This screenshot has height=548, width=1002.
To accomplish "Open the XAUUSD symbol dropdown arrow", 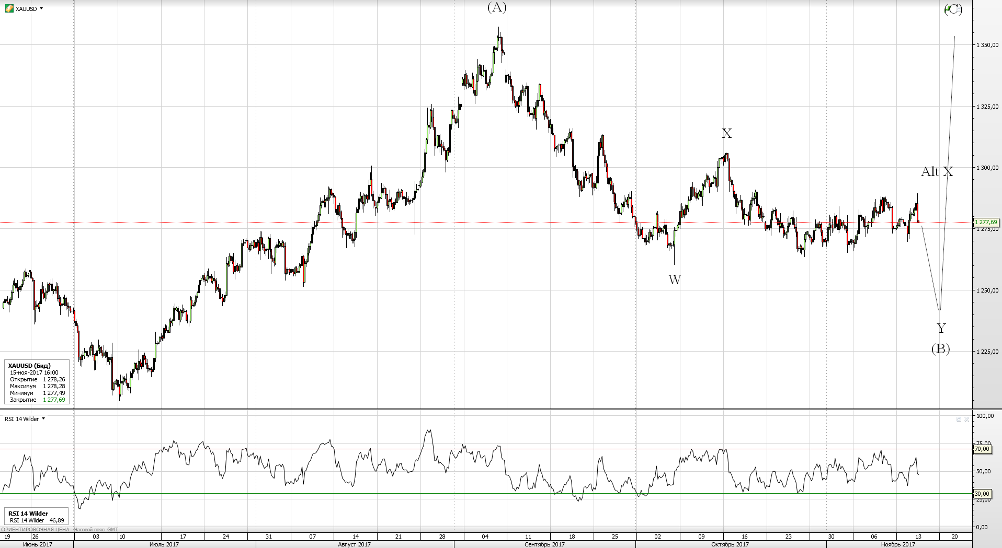I will 41,8.
